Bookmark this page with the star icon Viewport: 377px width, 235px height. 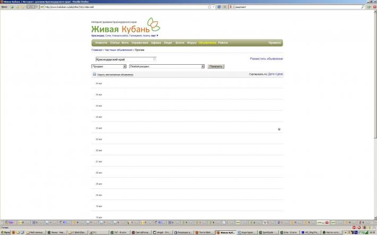(x=209, y=7)
